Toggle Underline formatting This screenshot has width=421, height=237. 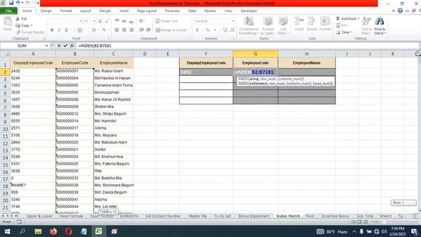[66, 30]
